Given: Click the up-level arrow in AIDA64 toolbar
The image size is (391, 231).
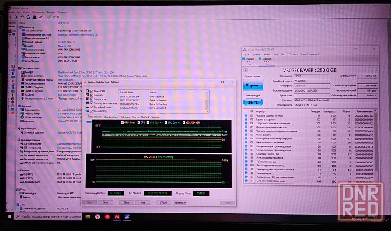Looking at the screenshot, I should 22,17.
